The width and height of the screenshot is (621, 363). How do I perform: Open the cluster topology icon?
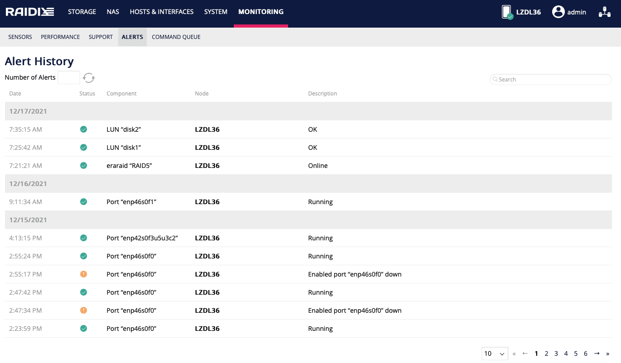605,12
